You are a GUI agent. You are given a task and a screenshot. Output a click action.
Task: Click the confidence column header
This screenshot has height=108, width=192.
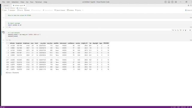pos(71,43)
